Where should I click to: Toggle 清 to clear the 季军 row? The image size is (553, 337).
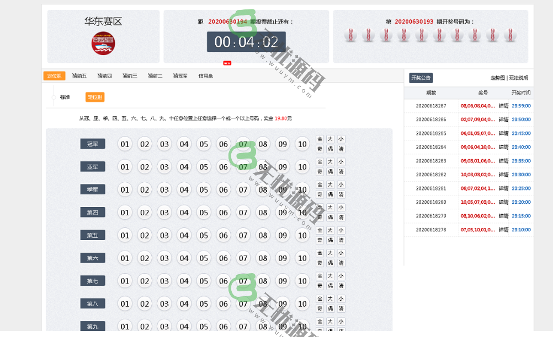(x=341, y=194)
